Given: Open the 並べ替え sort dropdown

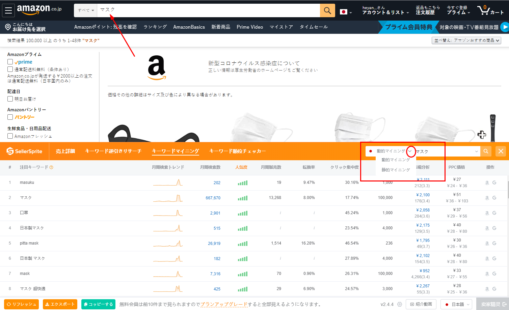Looking at the screenshot, I should (x=466, y=40).
